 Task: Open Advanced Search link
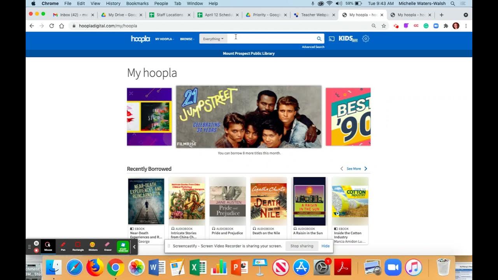click(x=313, y=47)
